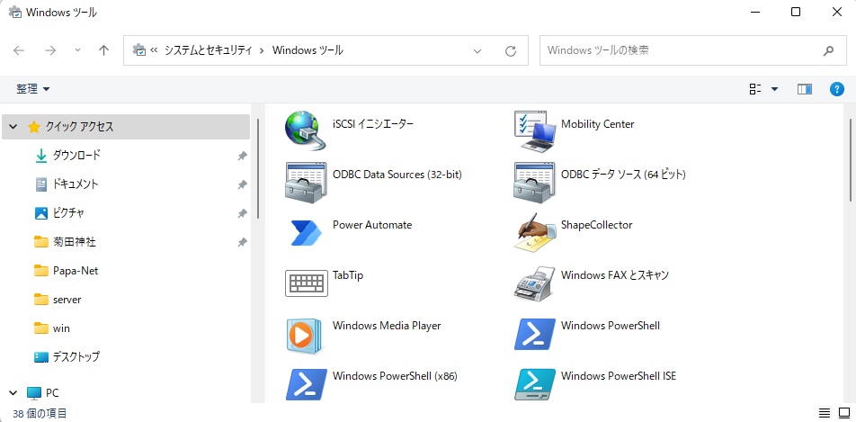Click the Forward navigation arrow
The width and height of the screenshot is (856, 422).
(50, 50)
